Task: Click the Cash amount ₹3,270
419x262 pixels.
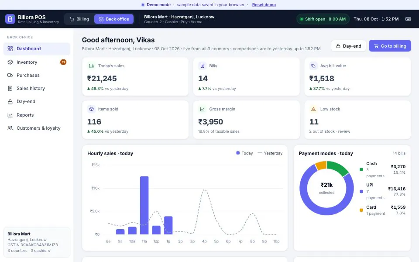Action: click(x=398, y=166)
